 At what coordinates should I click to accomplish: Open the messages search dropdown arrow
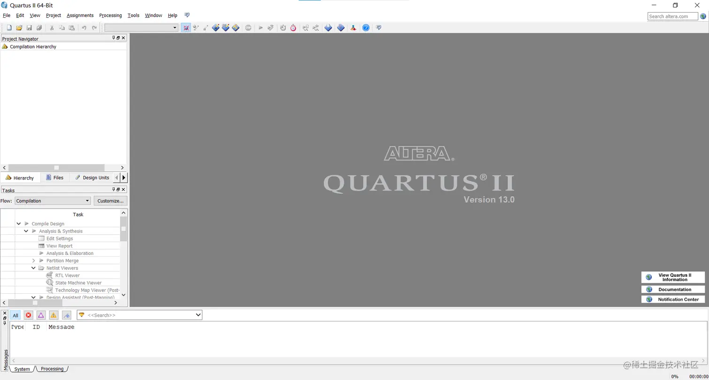[x=198, y=315]
